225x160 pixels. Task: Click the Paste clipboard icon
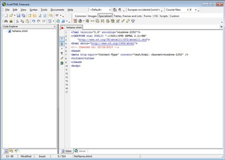click(27, 21)
